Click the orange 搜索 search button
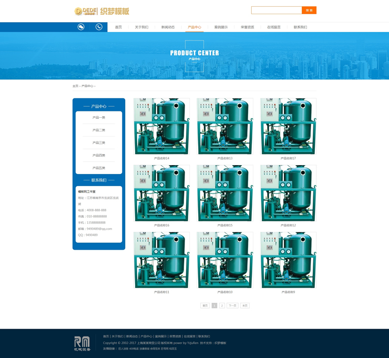Screen dimensions: 389x358 [309, 10]
